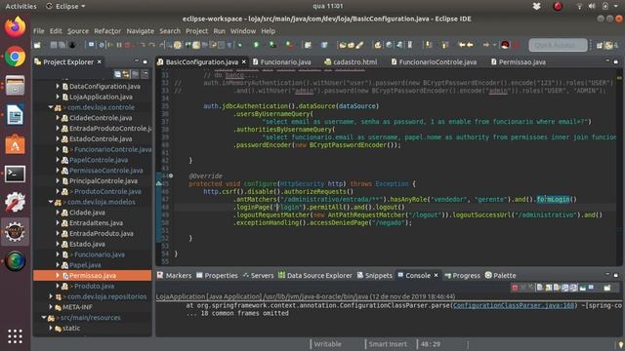Image resolution: width=625 pixels, height=351 pixels.
Task: Collapse the com.dev.loja.controle package
Action: [51, 107]
